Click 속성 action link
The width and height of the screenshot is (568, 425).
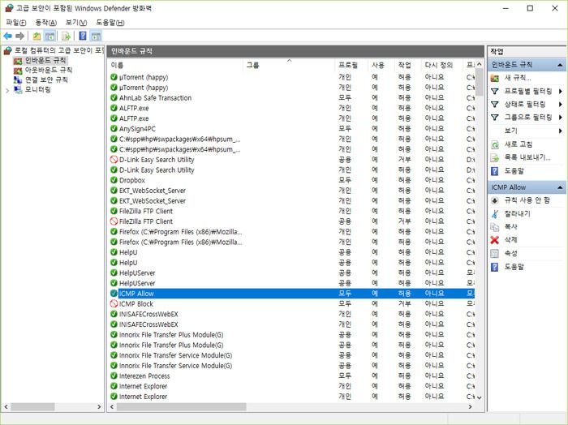[510, 253]
